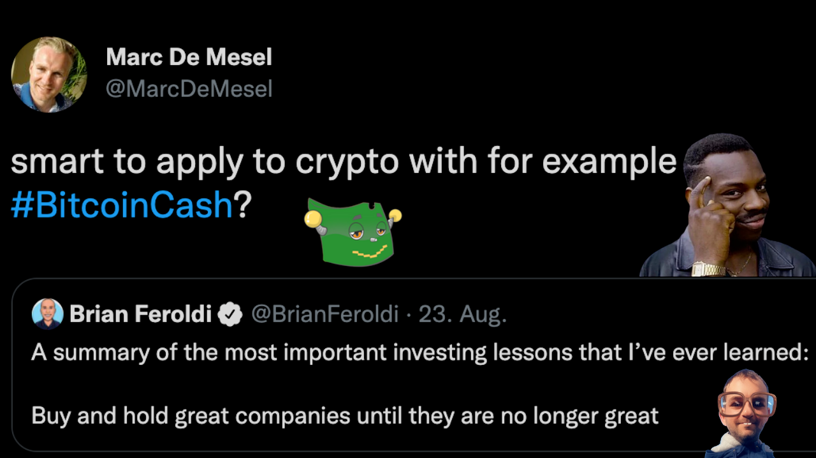Open Marc De Mesel's round profile photo

(49, 75)
